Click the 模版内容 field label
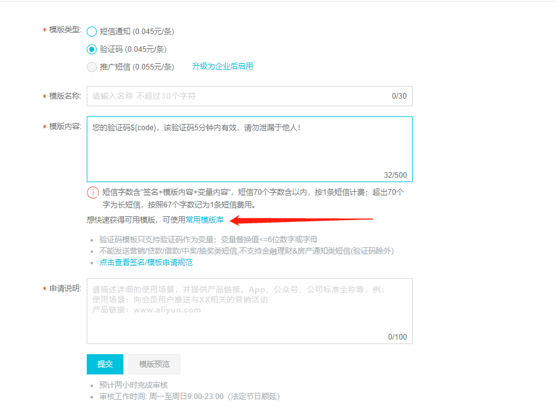The image size is (557, 413). (65, 126)
